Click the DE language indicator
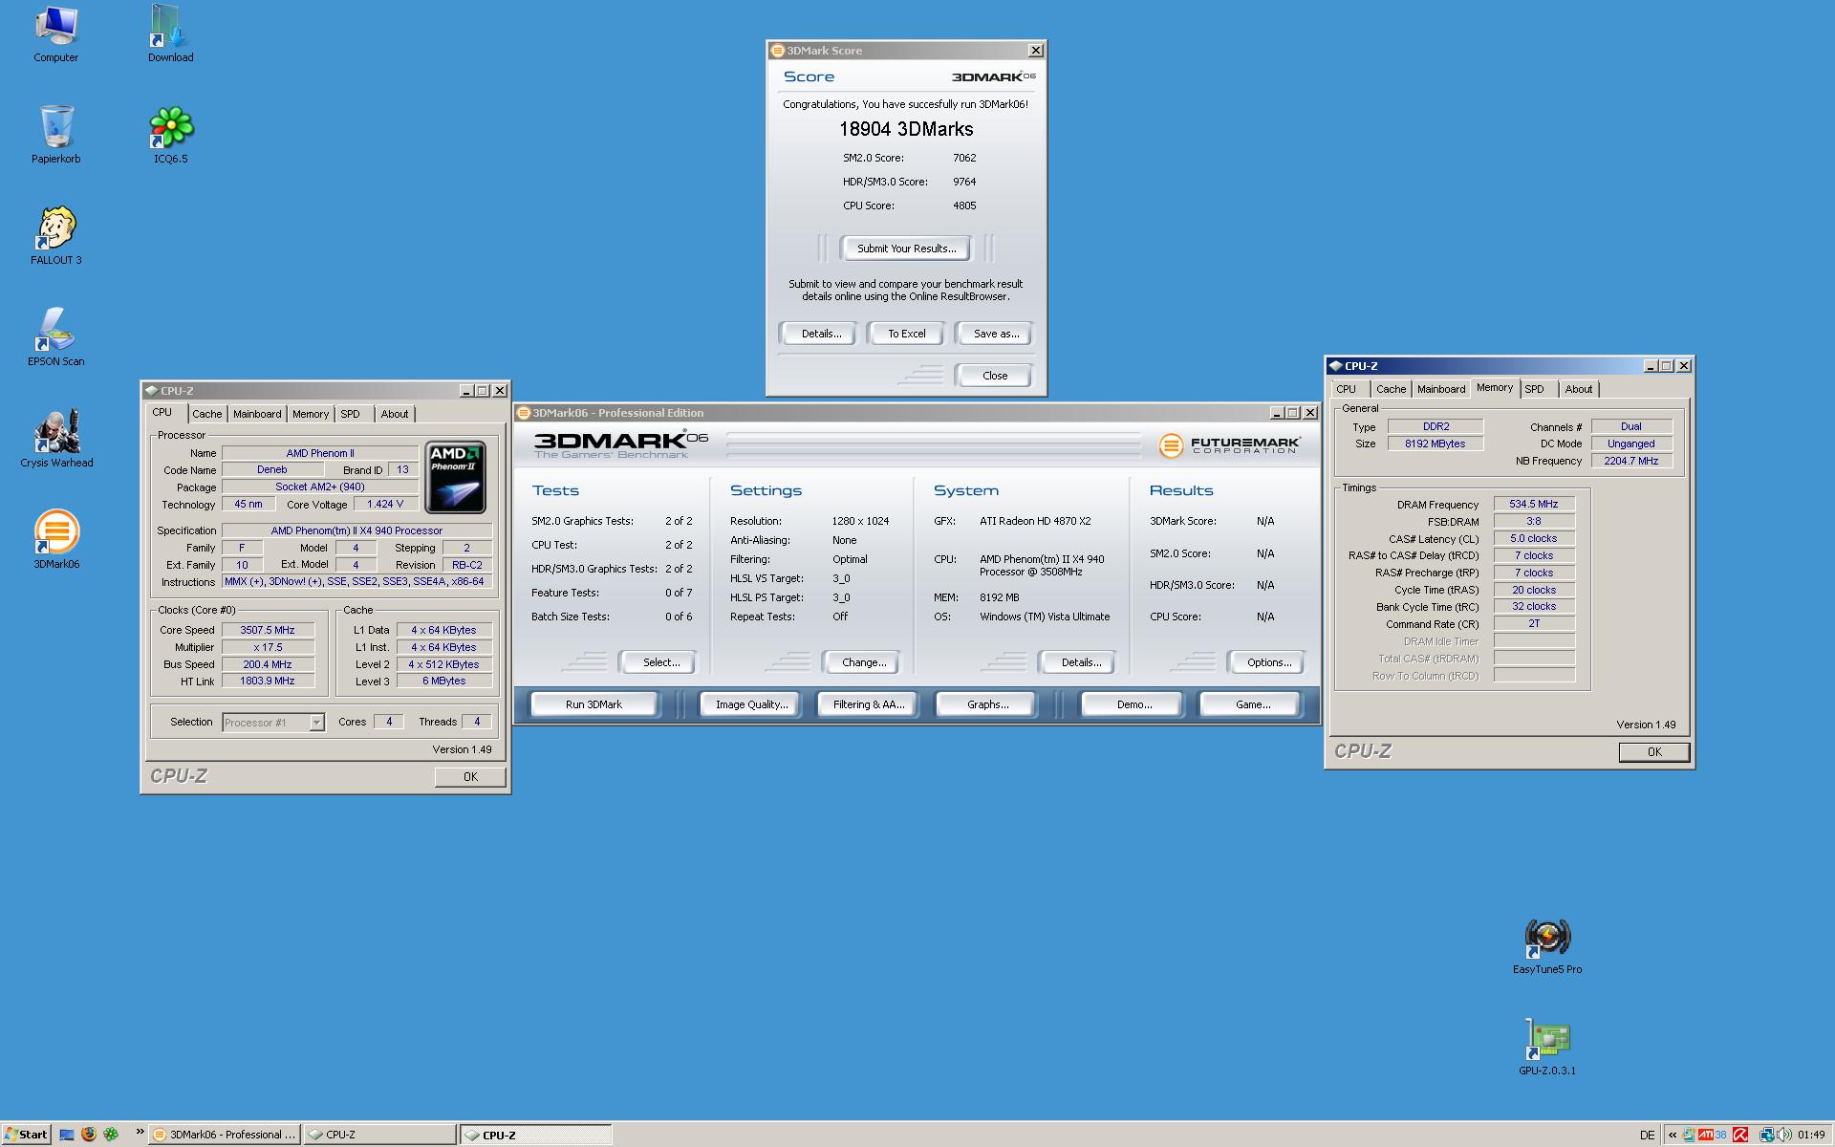This screenshot has width=1835, height=1147. pyautogui.click(x=1648, y=1135)
